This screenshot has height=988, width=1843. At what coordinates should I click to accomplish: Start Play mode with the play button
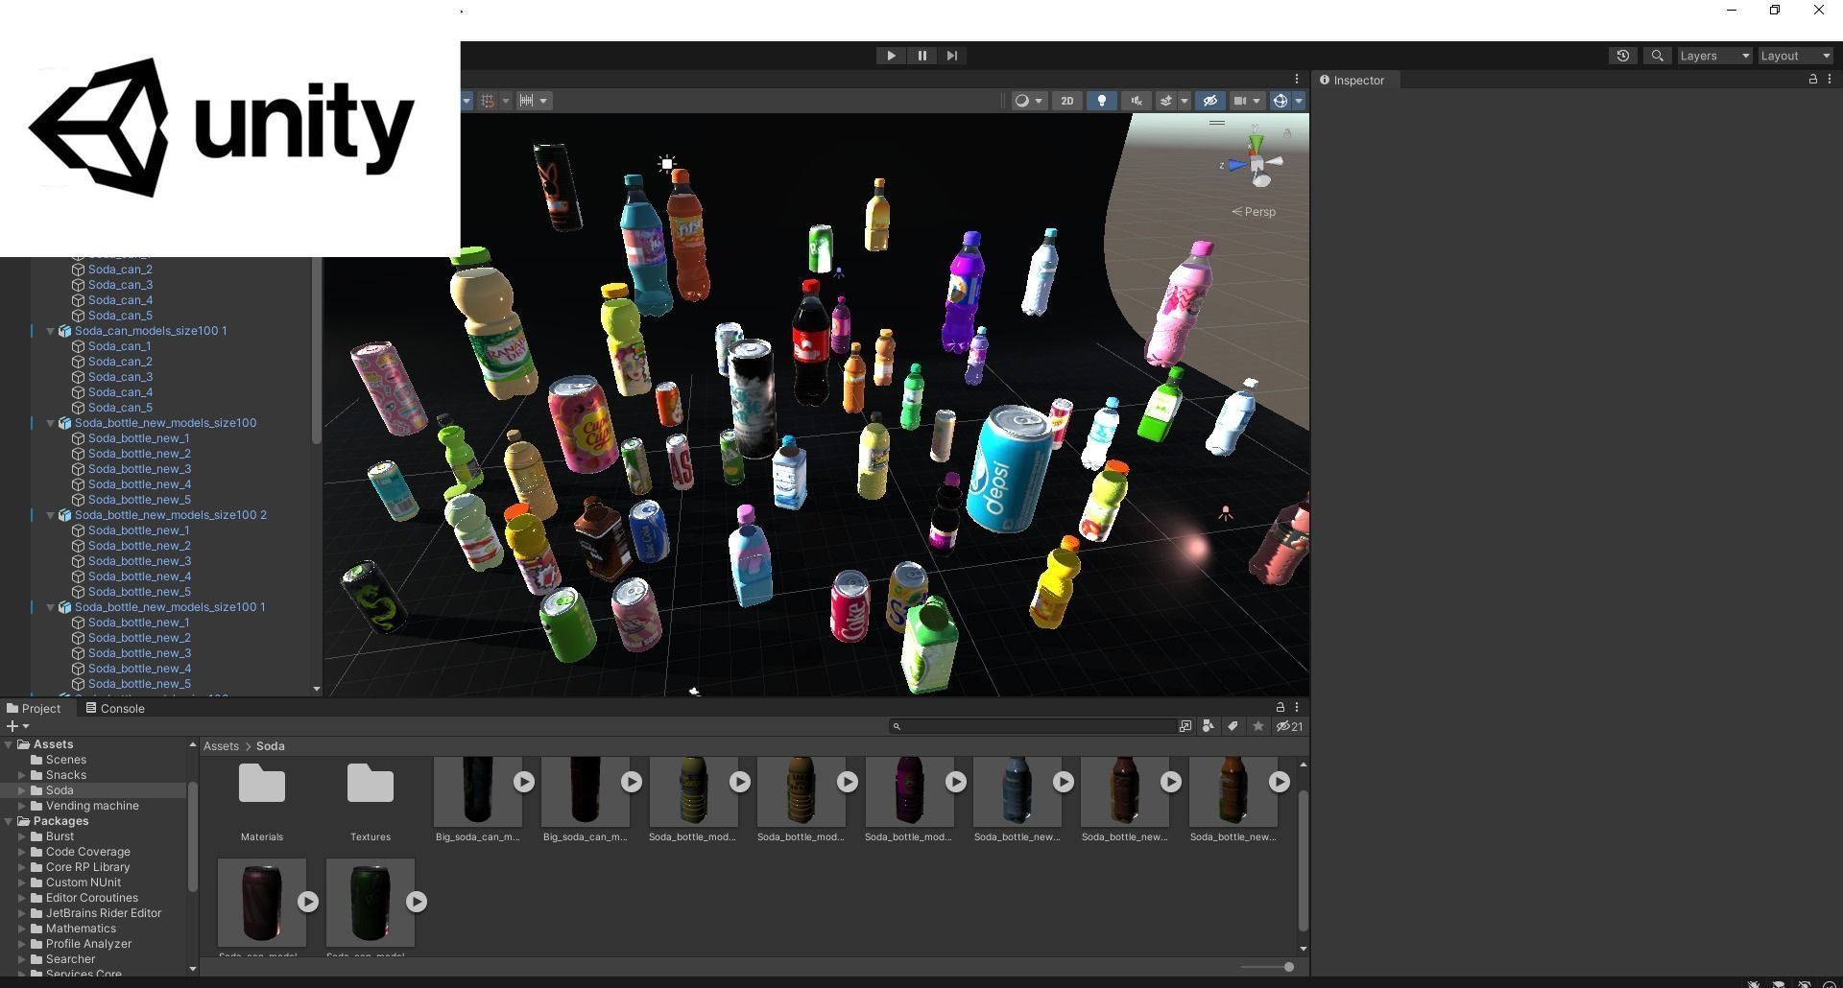point(891,56)
